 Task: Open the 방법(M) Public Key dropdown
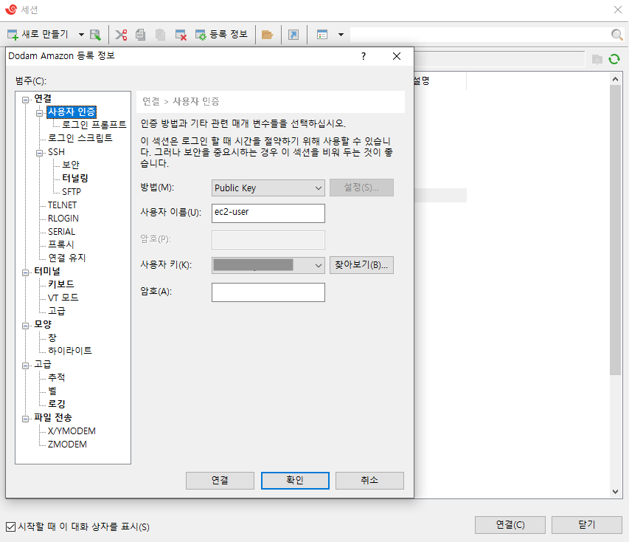[268, 188]
